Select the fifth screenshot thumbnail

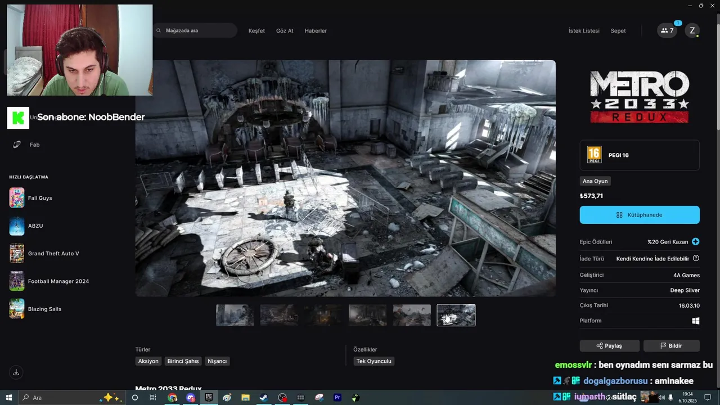412,315
